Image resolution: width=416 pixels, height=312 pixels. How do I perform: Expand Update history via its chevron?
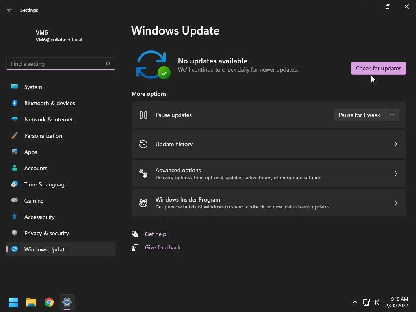point(396,144)
